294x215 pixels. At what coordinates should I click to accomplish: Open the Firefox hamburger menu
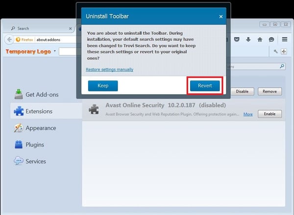coord(285,39)
